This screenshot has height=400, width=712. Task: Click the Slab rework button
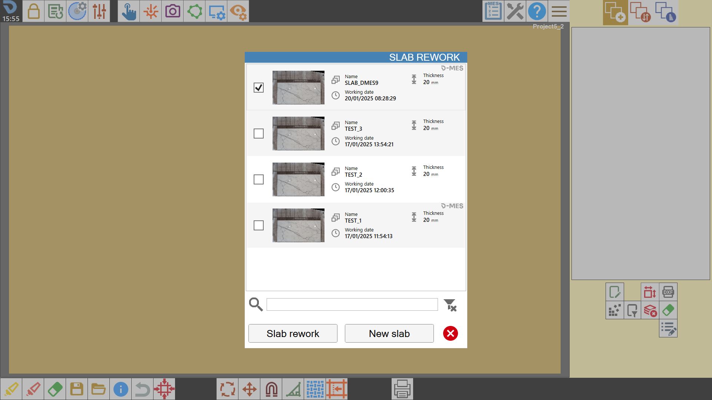(293, 333)
